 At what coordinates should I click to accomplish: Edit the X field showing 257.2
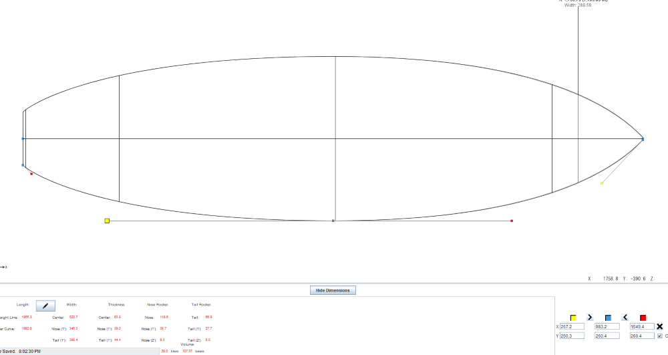pos(571,326)
